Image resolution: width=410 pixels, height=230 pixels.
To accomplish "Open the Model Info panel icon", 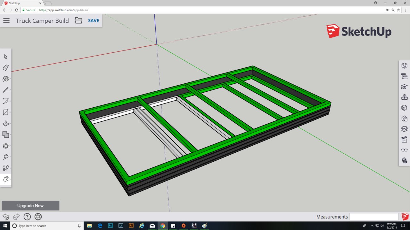I will coord(404,160).
